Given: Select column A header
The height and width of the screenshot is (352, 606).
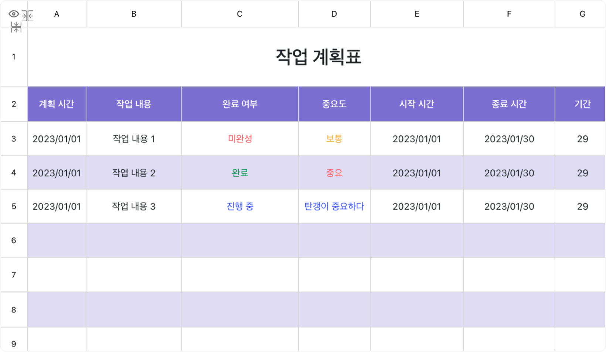Looking at the screenshot, I should pos(57,14).
